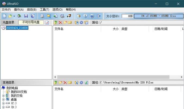Click the New blank document icon
The height and width of the screenshot is (109, 184).
[5, 16]
